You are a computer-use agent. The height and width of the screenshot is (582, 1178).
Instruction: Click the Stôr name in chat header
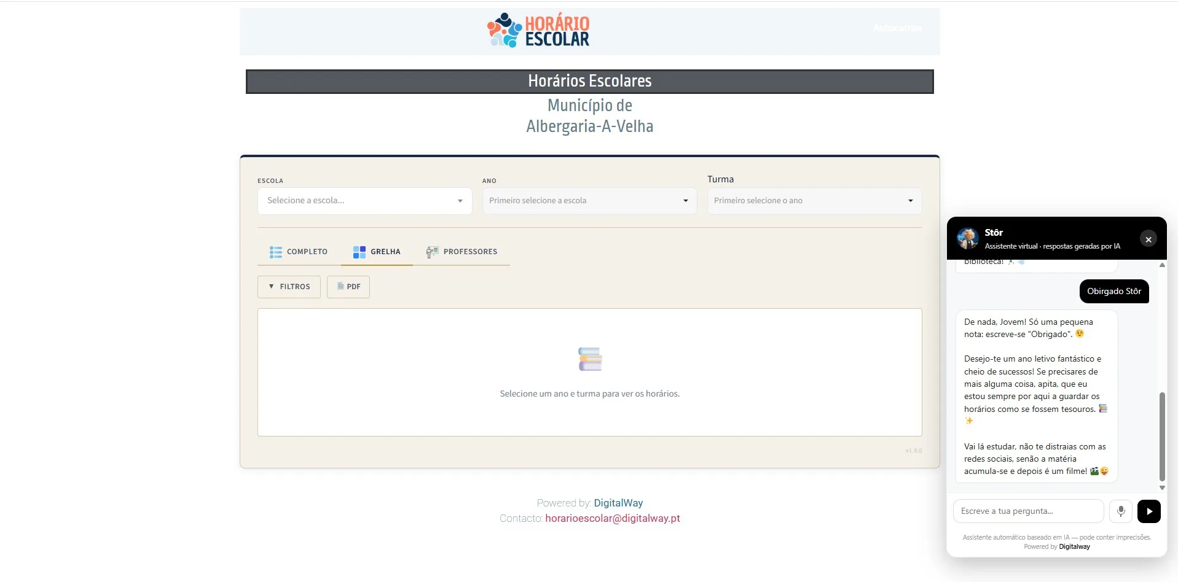[994, 232]
